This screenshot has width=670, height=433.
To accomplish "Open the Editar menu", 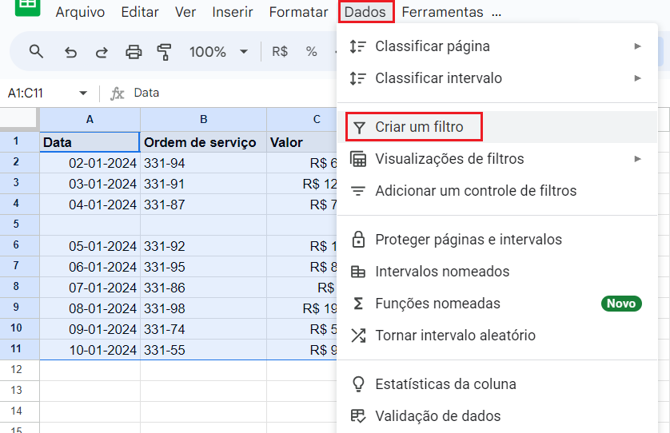I will [x=140, y=12].
